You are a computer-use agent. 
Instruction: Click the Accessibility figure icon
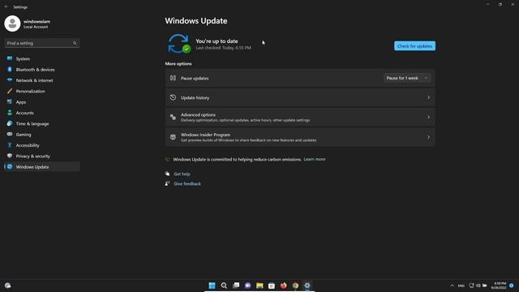[x=10, y=145]
